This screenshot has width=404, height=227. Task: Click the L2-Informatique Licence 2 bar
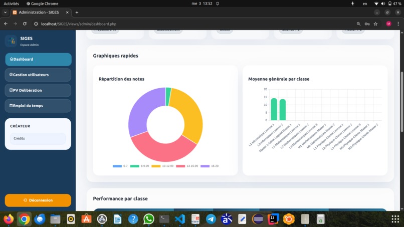(x=283, y=110)
